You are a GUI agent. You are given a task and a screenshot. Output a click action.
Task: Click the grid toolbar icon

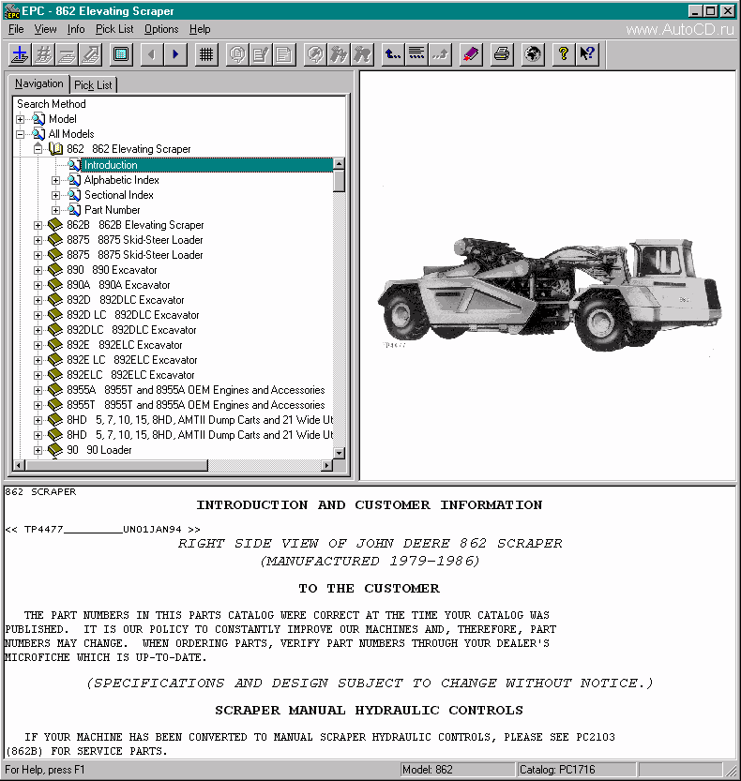click(x=206, y=54)
